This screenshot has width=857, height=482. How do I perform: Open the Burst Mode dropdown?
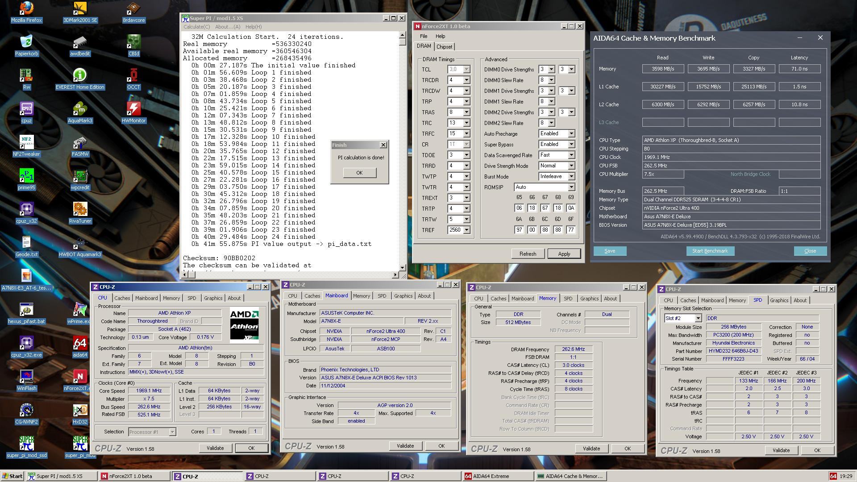tap(571, 177)
